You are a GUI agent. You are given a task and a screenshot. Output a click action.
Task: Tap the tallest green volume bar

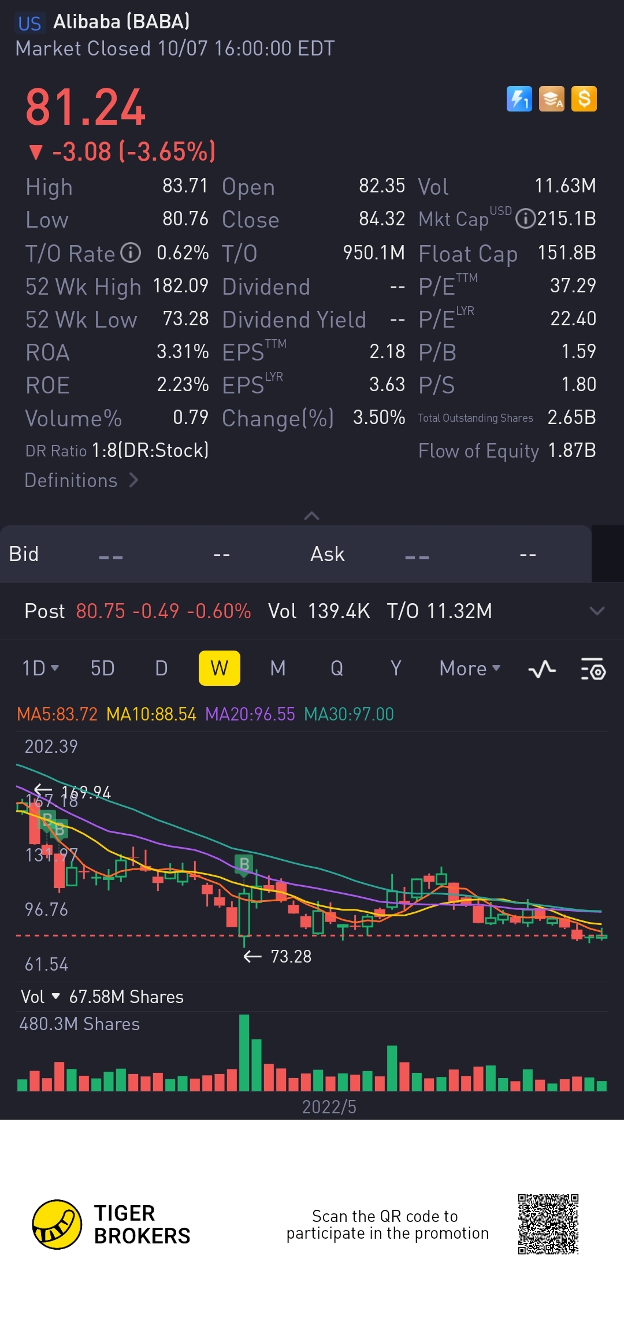coord(244,1053)
